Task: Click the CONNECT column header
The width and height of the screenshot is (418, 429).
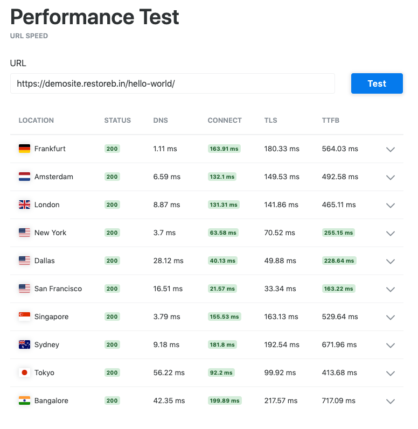Action: point(225,120)
